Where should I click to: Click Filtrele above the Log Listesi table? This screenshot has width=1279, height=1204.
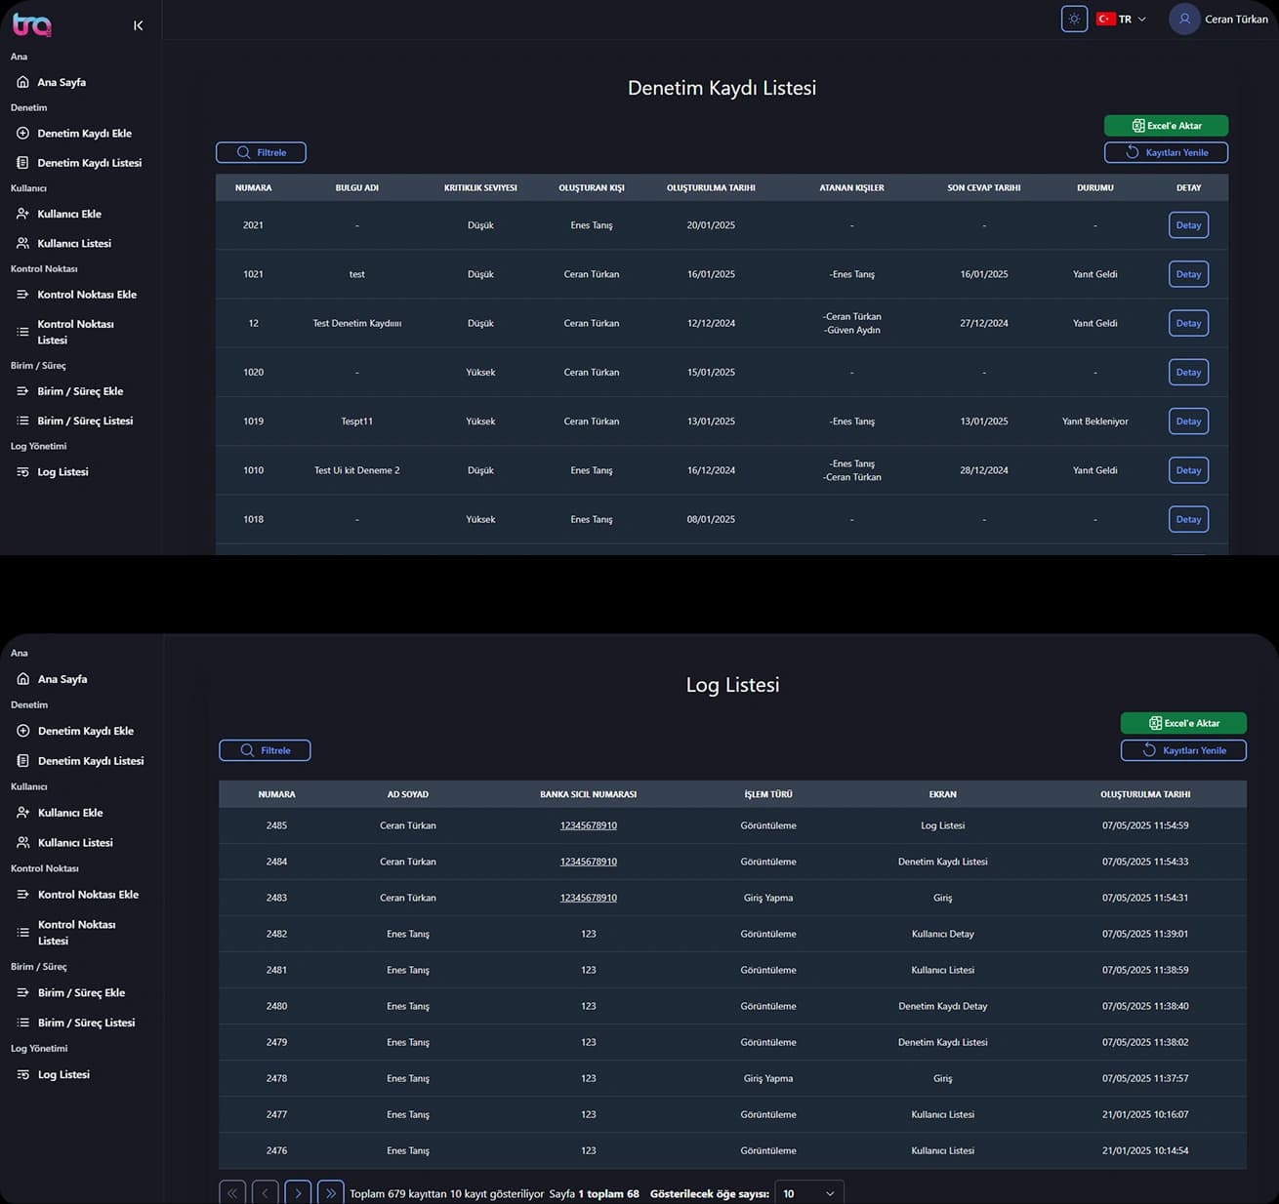point(265,750)
